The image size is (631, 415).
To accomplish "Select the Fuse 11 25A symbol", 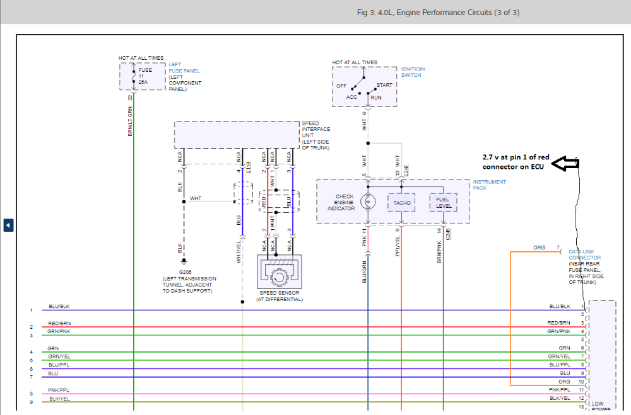I will tap(133, 77).
